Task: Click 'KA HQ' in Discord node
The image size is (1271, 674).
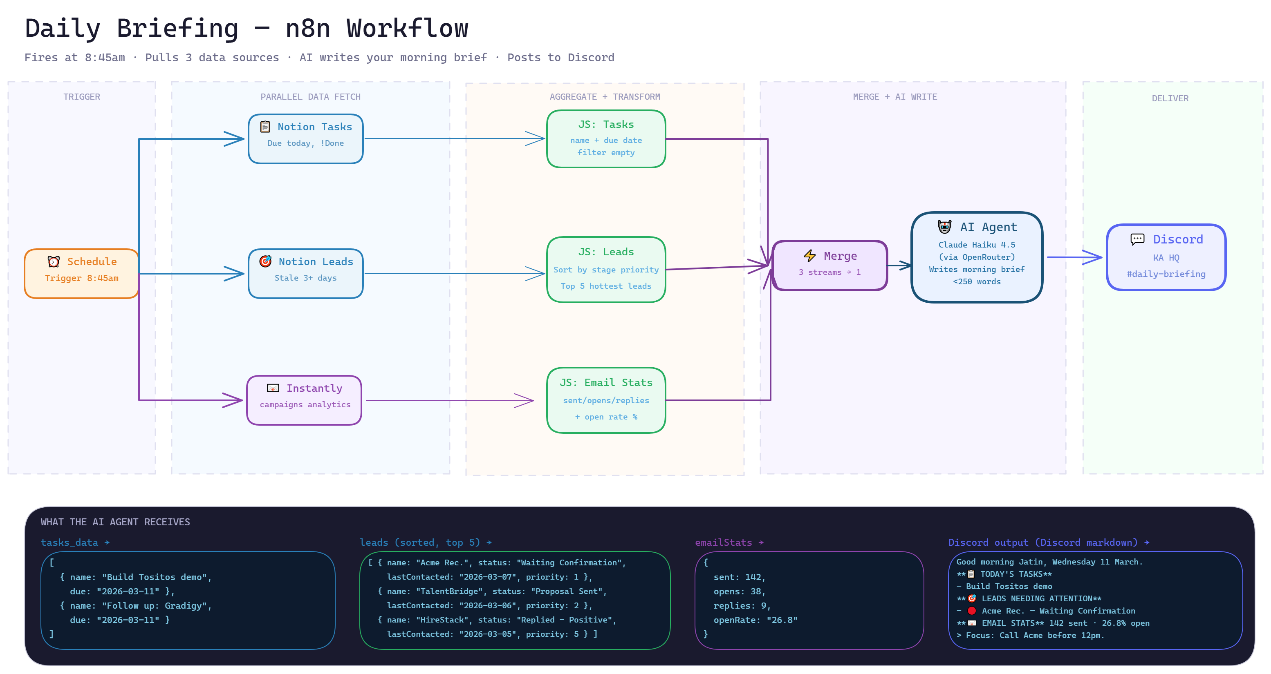Action: click(x=1166, y=257)
